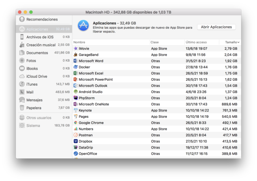Click the green zoom window button
257x181 pixels.
tap(31, 12)
